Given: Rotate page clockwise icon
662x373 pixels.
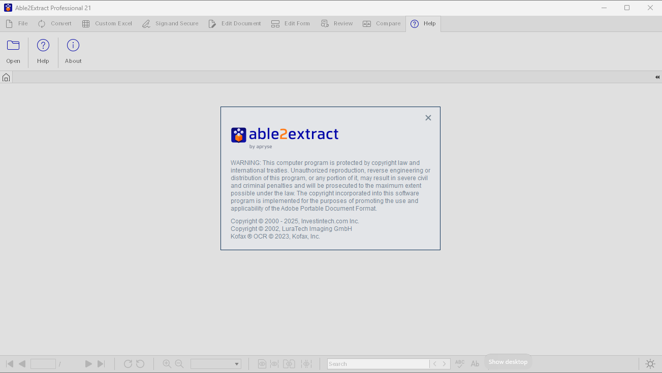Looking at the screenshot, I should 128,363.
